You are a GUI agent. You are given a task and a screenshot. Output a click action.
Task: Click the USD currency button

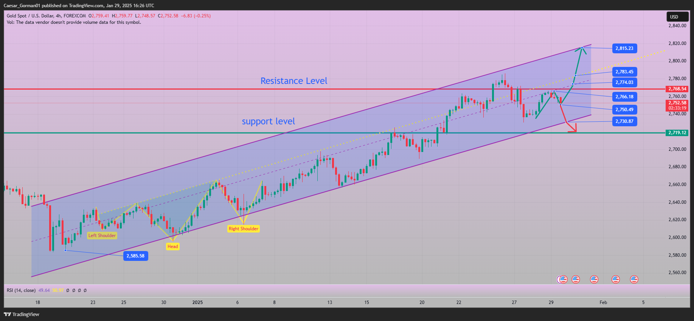pos(677,17)
